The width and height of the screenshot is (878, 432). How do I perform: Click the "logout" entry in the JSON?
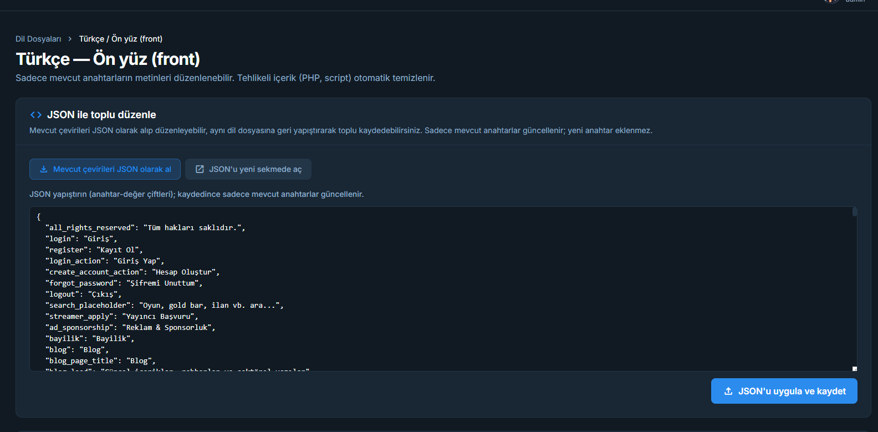point(83,294)
